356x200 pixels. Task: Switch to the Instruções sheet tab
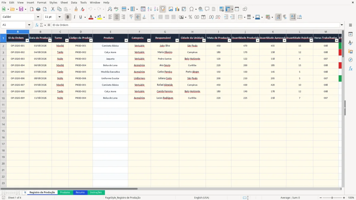(x=96, y=192)
